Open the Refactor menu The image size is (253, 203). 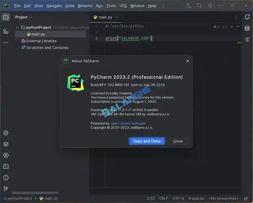(85, 6)
